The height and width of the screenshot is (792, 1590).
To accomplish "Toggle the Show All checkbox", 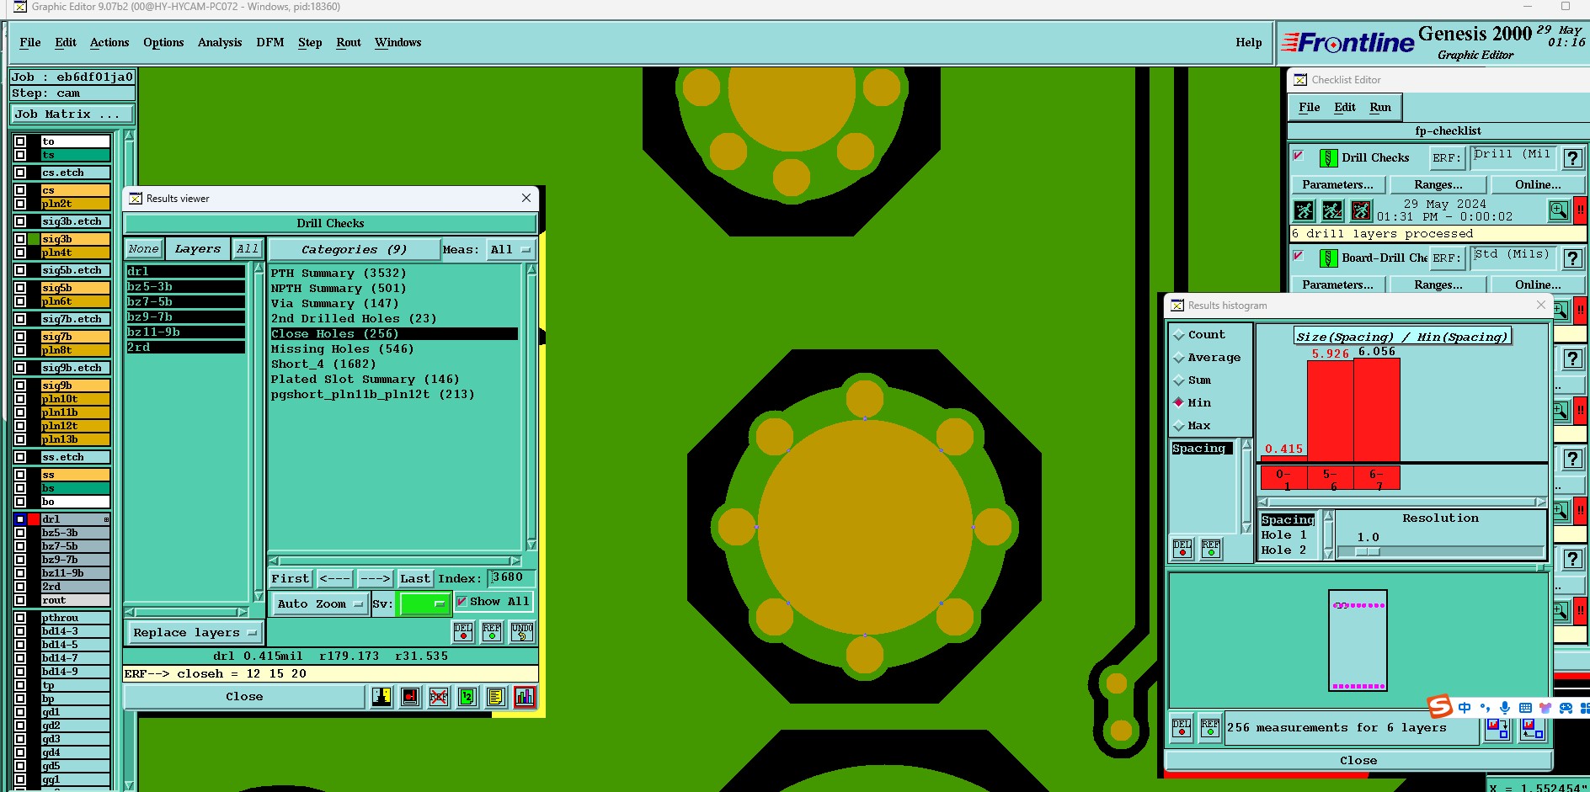I will click(x=462, y=601).
